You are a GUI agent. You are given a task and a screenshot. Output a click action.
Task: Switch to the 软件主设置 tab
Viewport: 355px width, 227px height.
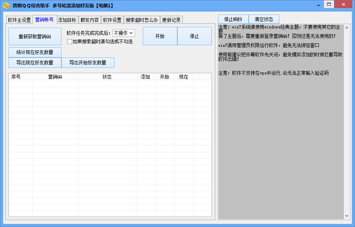[19, 20]
